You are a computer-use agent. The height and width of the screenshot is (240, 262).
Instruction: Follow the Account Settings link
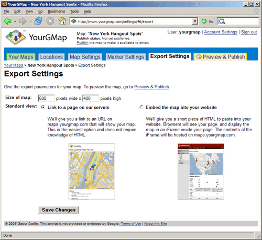[221, 32]
